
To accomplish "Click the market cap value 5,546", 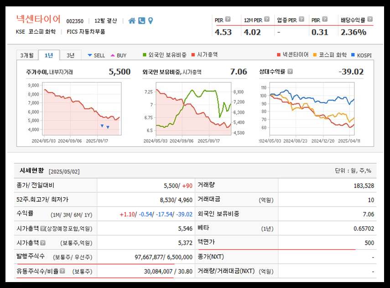I will click(x=185, y=229).
